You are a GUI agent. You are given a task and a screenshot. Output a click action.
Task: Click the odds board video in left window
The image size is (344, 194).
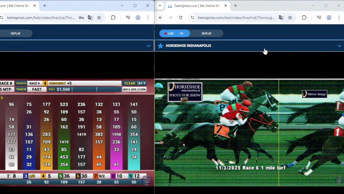(x=77, y=133)
